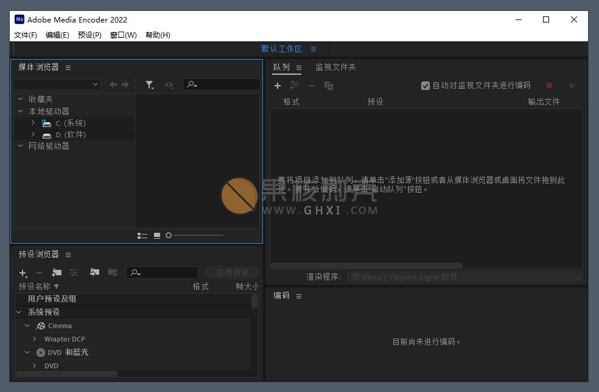Toggle 自动对监视文件夹进行编码 checkbox
The height and width of the screenshot is (392, 599).
(x=426, y=86)
